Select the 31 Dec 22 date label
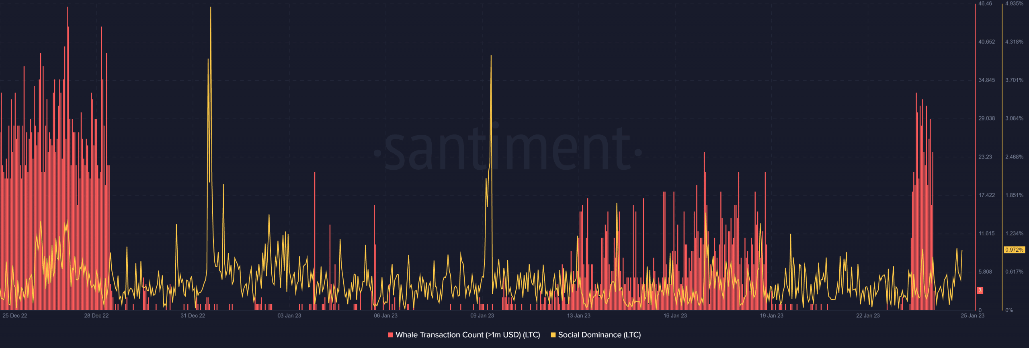 (x=193, y=315)
